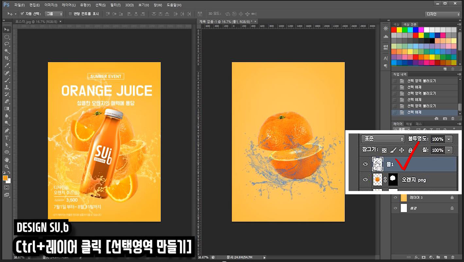The width and height of the screenshot is (464, 262).
Task: Select the Dodge tool
Action: [x=7, y=123]
